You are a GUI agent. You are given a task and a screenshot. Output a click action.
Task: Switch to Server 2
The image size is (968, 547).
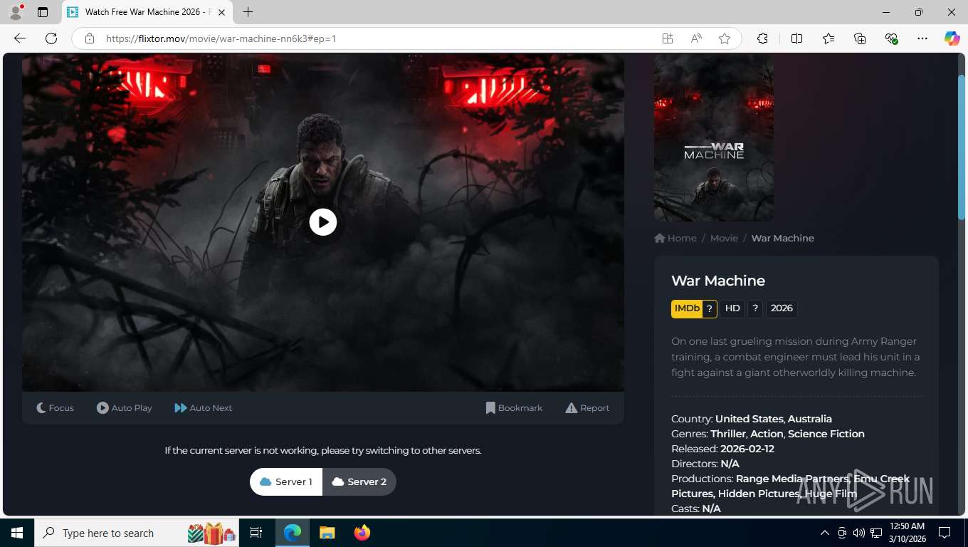click(x=359, y=482)
